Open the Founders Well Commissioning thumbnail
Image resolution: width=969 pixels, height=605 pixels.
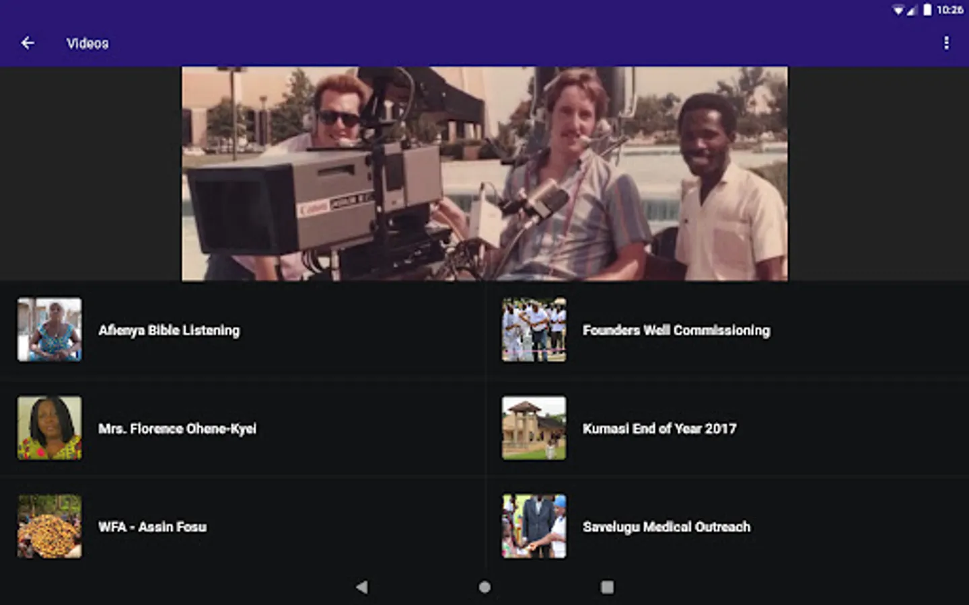[534, 330]
